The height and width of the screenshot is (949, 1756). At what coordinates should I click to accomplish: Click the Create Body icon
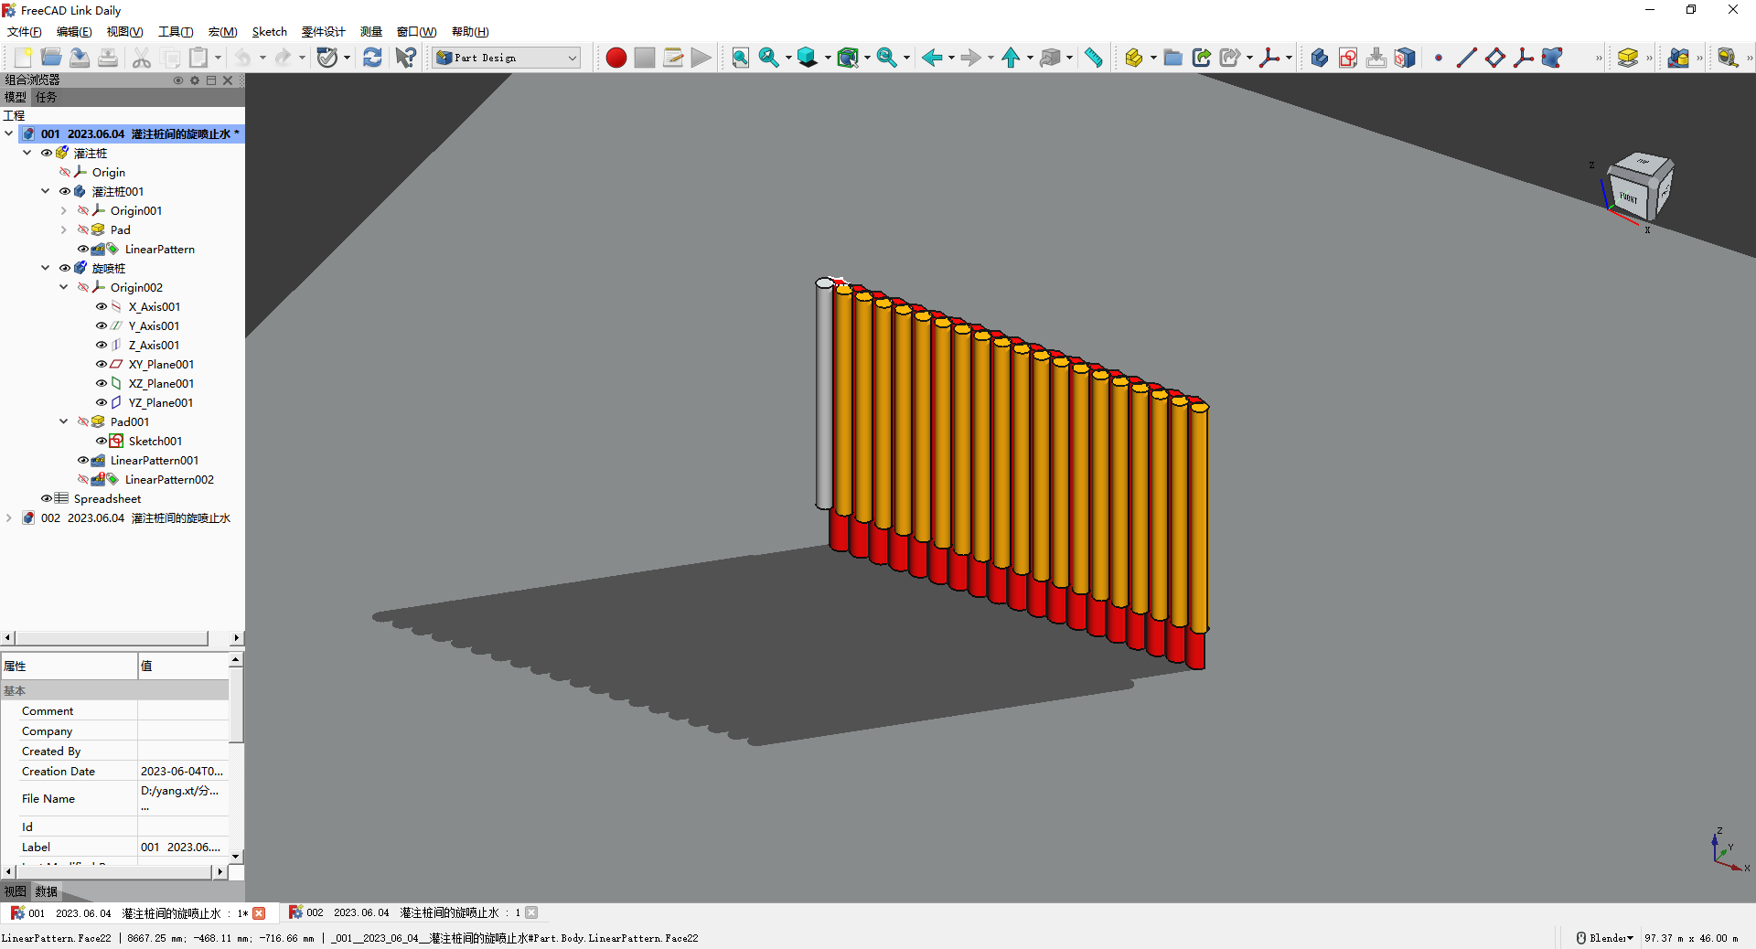click(x=1319, y=58)
